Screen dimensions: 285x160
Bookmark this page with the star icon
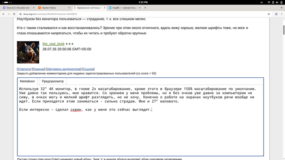(x=269, y=14)
